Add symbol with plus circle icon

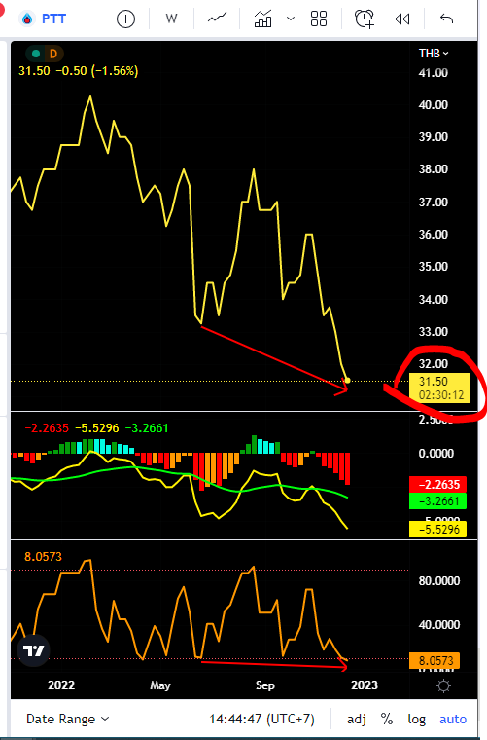tap(125, 18)
